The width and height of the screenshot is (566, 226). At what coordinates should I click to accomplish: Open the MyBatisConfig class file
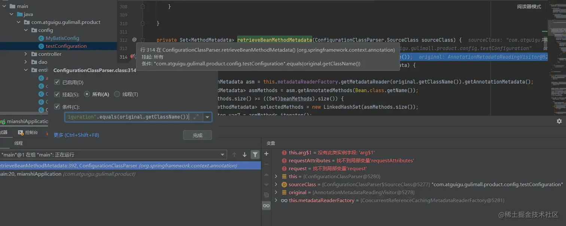[62, 38]
